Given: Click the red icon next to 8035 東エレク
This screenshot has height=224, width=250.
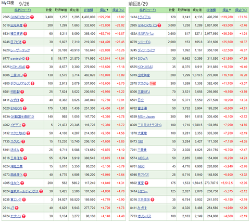Looking at the screenshot, I should click(x=24, y=200).
